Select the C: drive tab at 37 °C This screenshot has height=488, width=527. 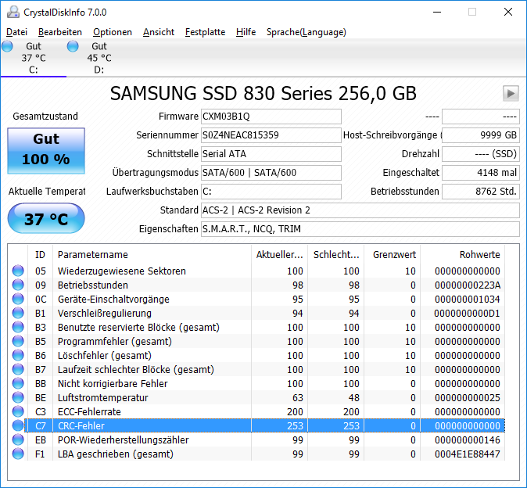tap(34, 58)
